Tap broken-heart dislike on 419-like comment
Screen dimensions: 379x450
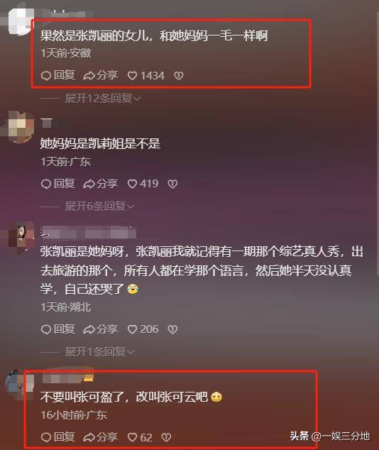coord(172,184)
